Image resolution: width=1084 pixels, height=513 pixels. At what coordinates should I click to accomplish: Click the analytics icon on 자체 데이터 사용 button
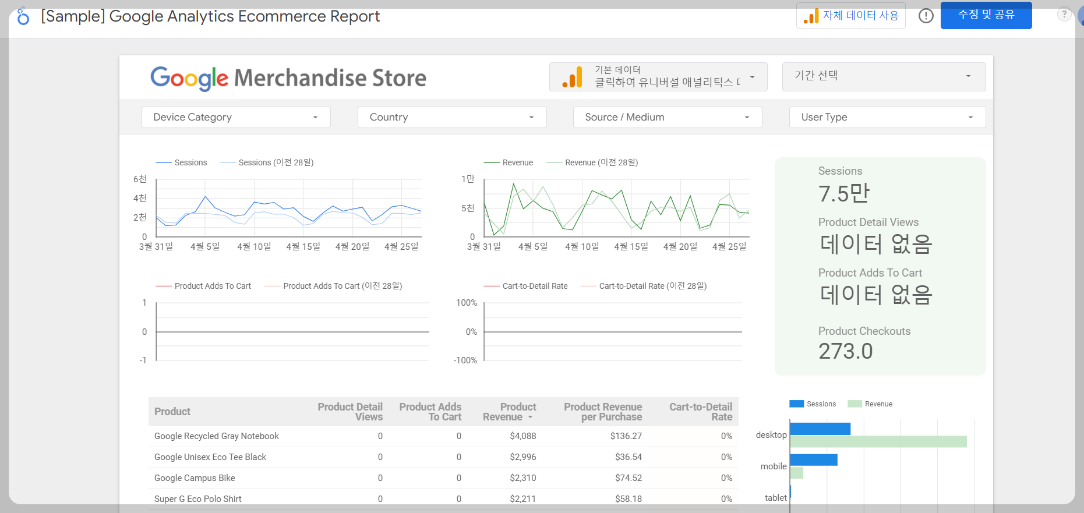point(811,16)
